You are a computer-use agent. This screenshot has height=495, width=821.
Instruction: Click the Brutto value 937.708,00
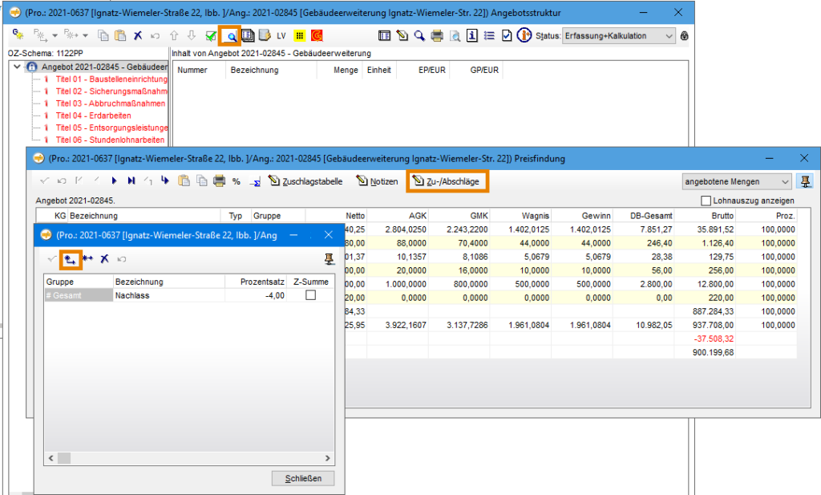(713, 325)
